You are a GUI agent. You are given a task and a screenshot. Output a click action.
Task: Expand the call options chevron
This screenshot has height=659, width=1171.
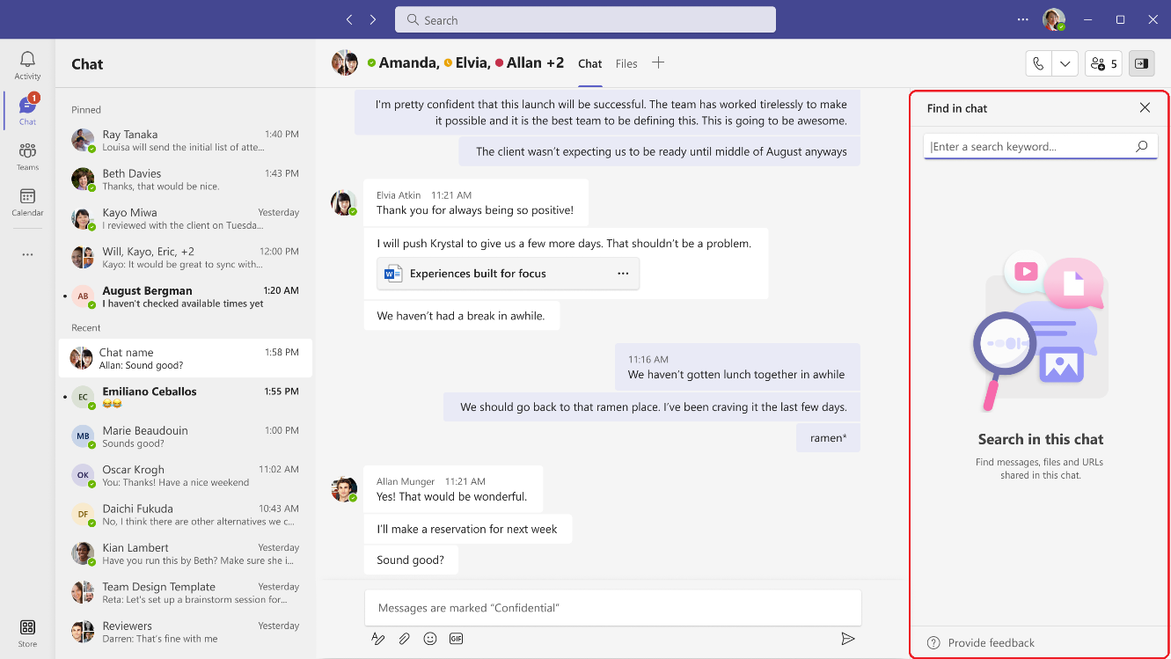tap(1065, 62)
